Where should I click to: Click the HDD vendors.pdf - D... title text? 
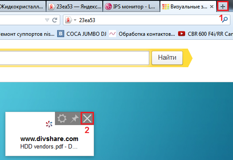click(49, 146)
